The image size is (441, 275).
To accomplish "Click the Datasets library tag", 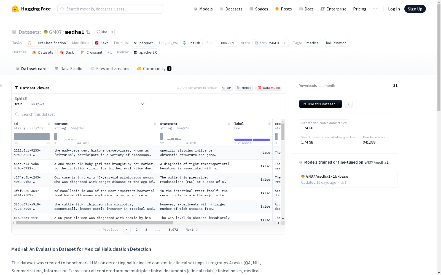I will coord(43,52).
